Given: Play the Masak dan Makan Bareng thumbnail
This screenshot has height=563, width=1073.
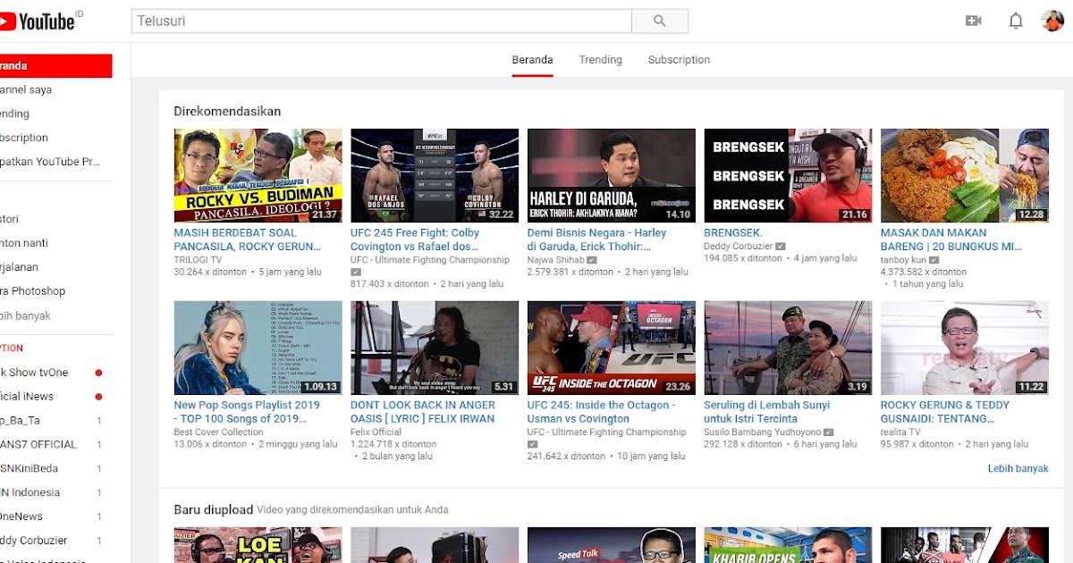Looking at the screenshot, I should pos(965,175).
